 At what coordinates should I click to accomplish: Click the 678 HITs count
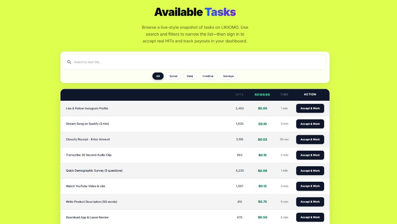[x=240, y=217]
